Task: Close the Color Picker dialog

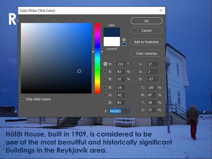Action: (x=161, y=11)
